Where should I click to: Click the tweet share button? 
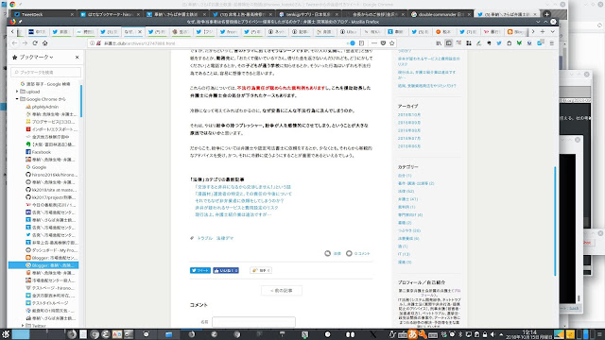pos(199,270)
